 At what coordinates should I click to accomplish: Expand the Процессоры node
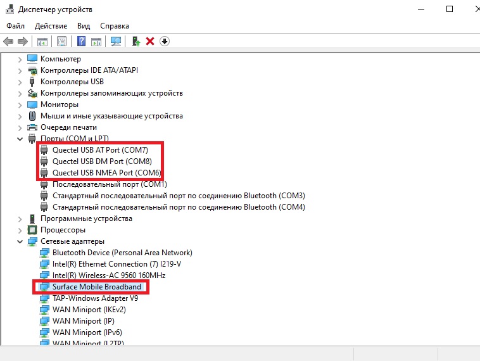click(x=20, y=230)
